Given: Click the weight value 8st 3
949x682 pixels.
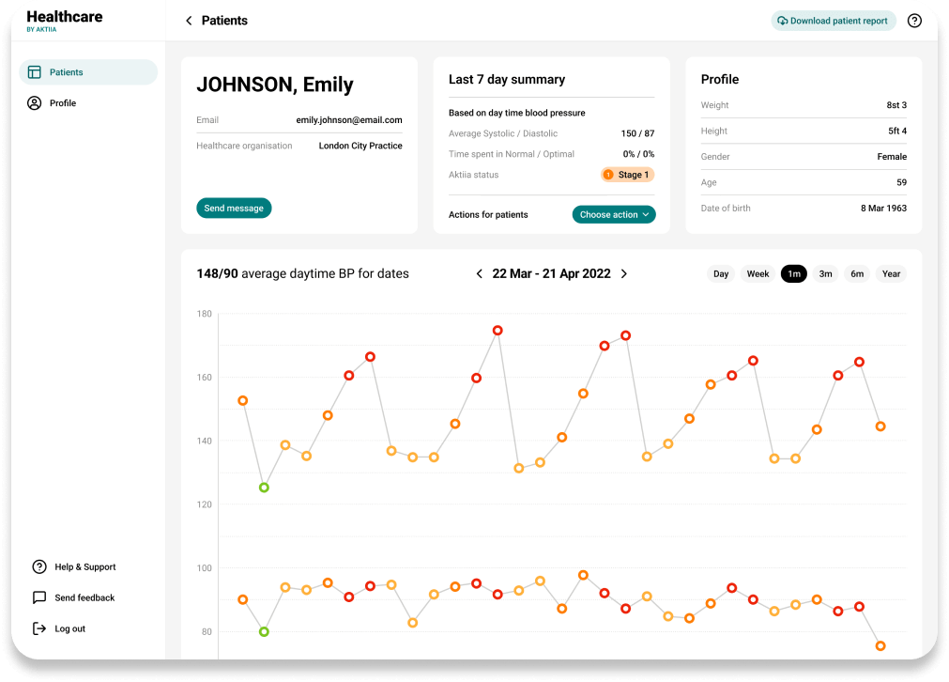Looking at the screenshot, I should coord(896,105).
